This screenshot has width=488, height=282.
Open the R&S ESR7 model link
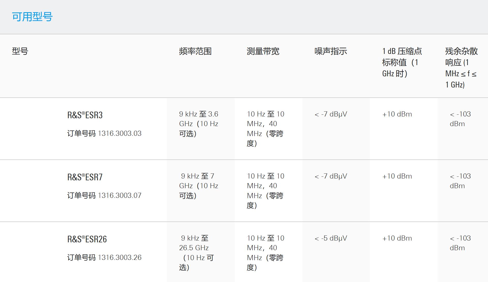click(x=85, y=177)
